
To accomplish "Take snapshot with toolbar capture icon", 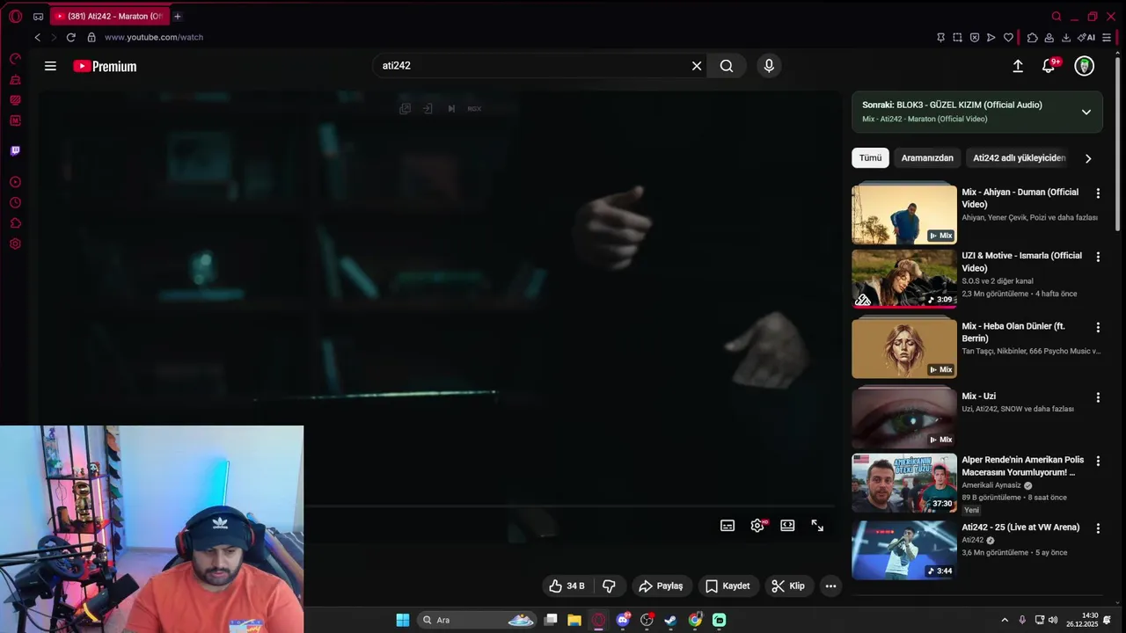I will click(957, 38).
